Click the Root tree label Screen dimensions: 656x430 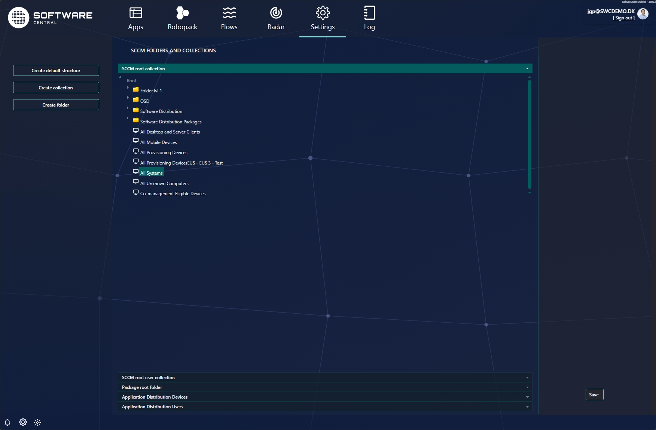click(x=131, y=81)
